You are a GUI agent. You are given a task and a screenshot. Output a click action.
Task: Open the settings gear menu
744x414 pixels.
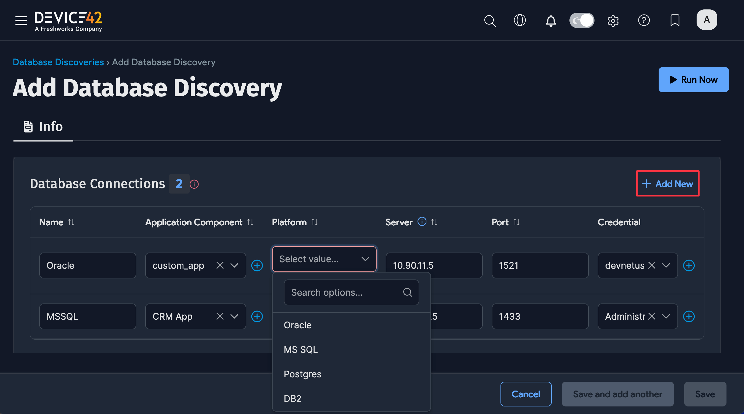pyautogui.click(x=613, y=20)
